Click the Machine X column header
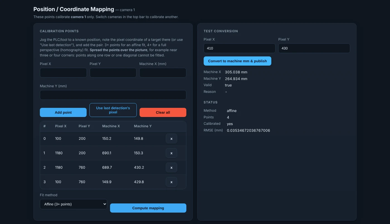The width and height of the screenshot is (390, 224). tap(111, 126)
